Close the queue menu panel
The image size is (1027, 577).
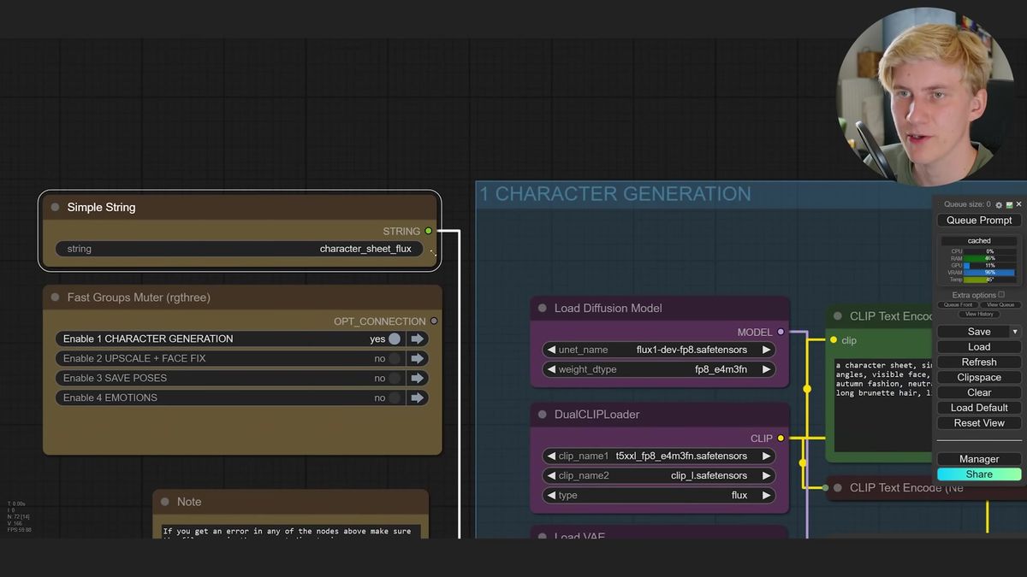pyautogui.click(x=1018, y=205)
